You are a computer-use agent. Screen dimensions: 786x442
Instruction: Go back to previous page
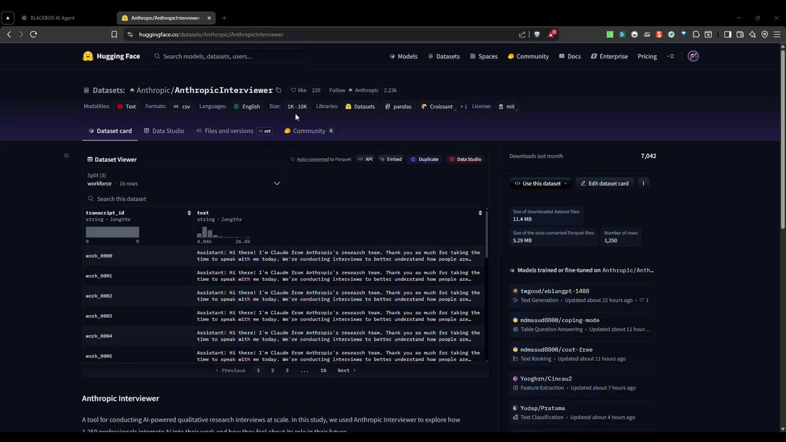click(x=9, y=35)
